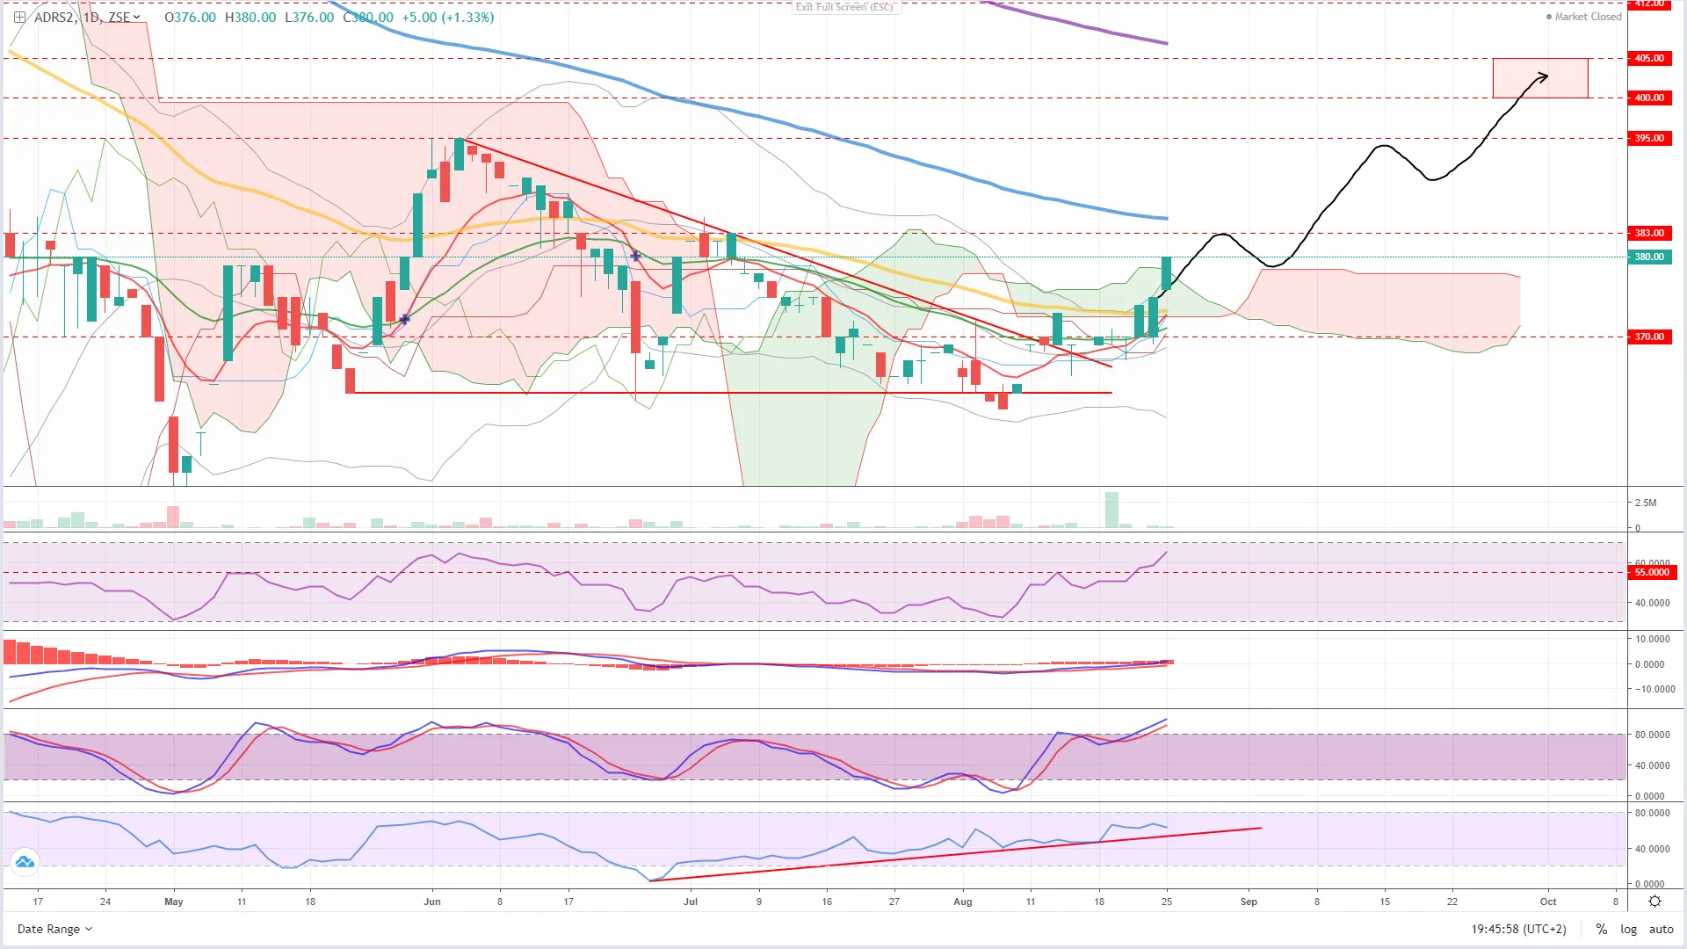Open the Date Range dropdown
Screen dimensions: 1687x949
(54, 929)
